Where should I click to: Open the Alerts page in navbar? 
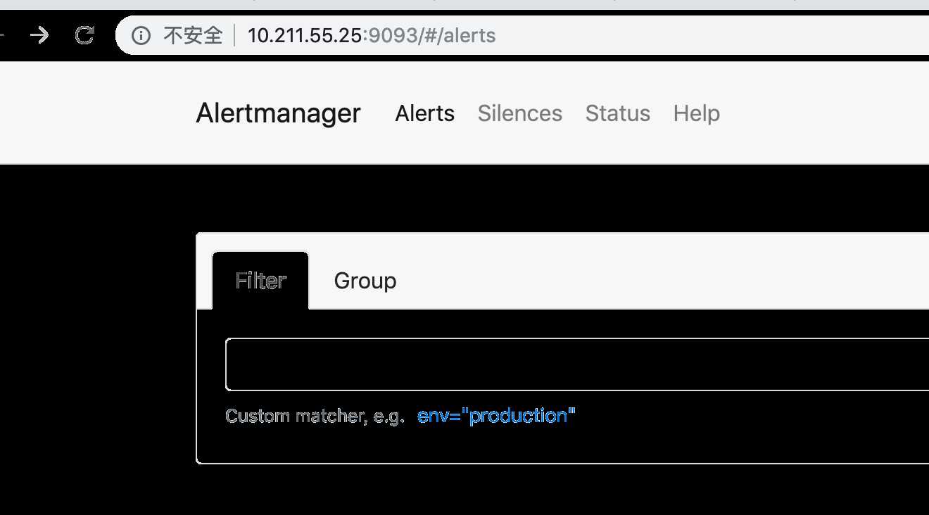[425, 113]
